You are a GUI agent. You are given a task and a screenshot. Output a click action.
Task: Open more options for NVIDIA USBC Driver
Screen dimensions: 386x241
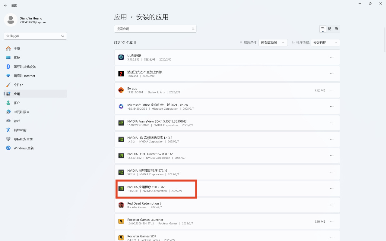coord(332,156)
